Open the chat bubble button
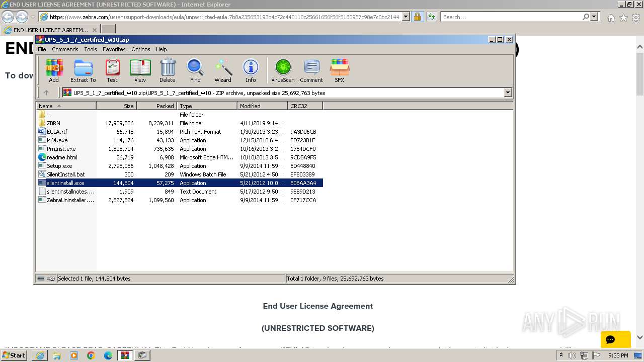This screenshot has height=362, width=644. [x=615, y=340]
